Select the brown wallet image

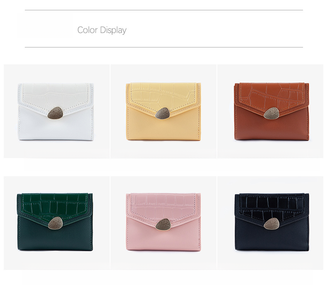[x=270, y=111]
